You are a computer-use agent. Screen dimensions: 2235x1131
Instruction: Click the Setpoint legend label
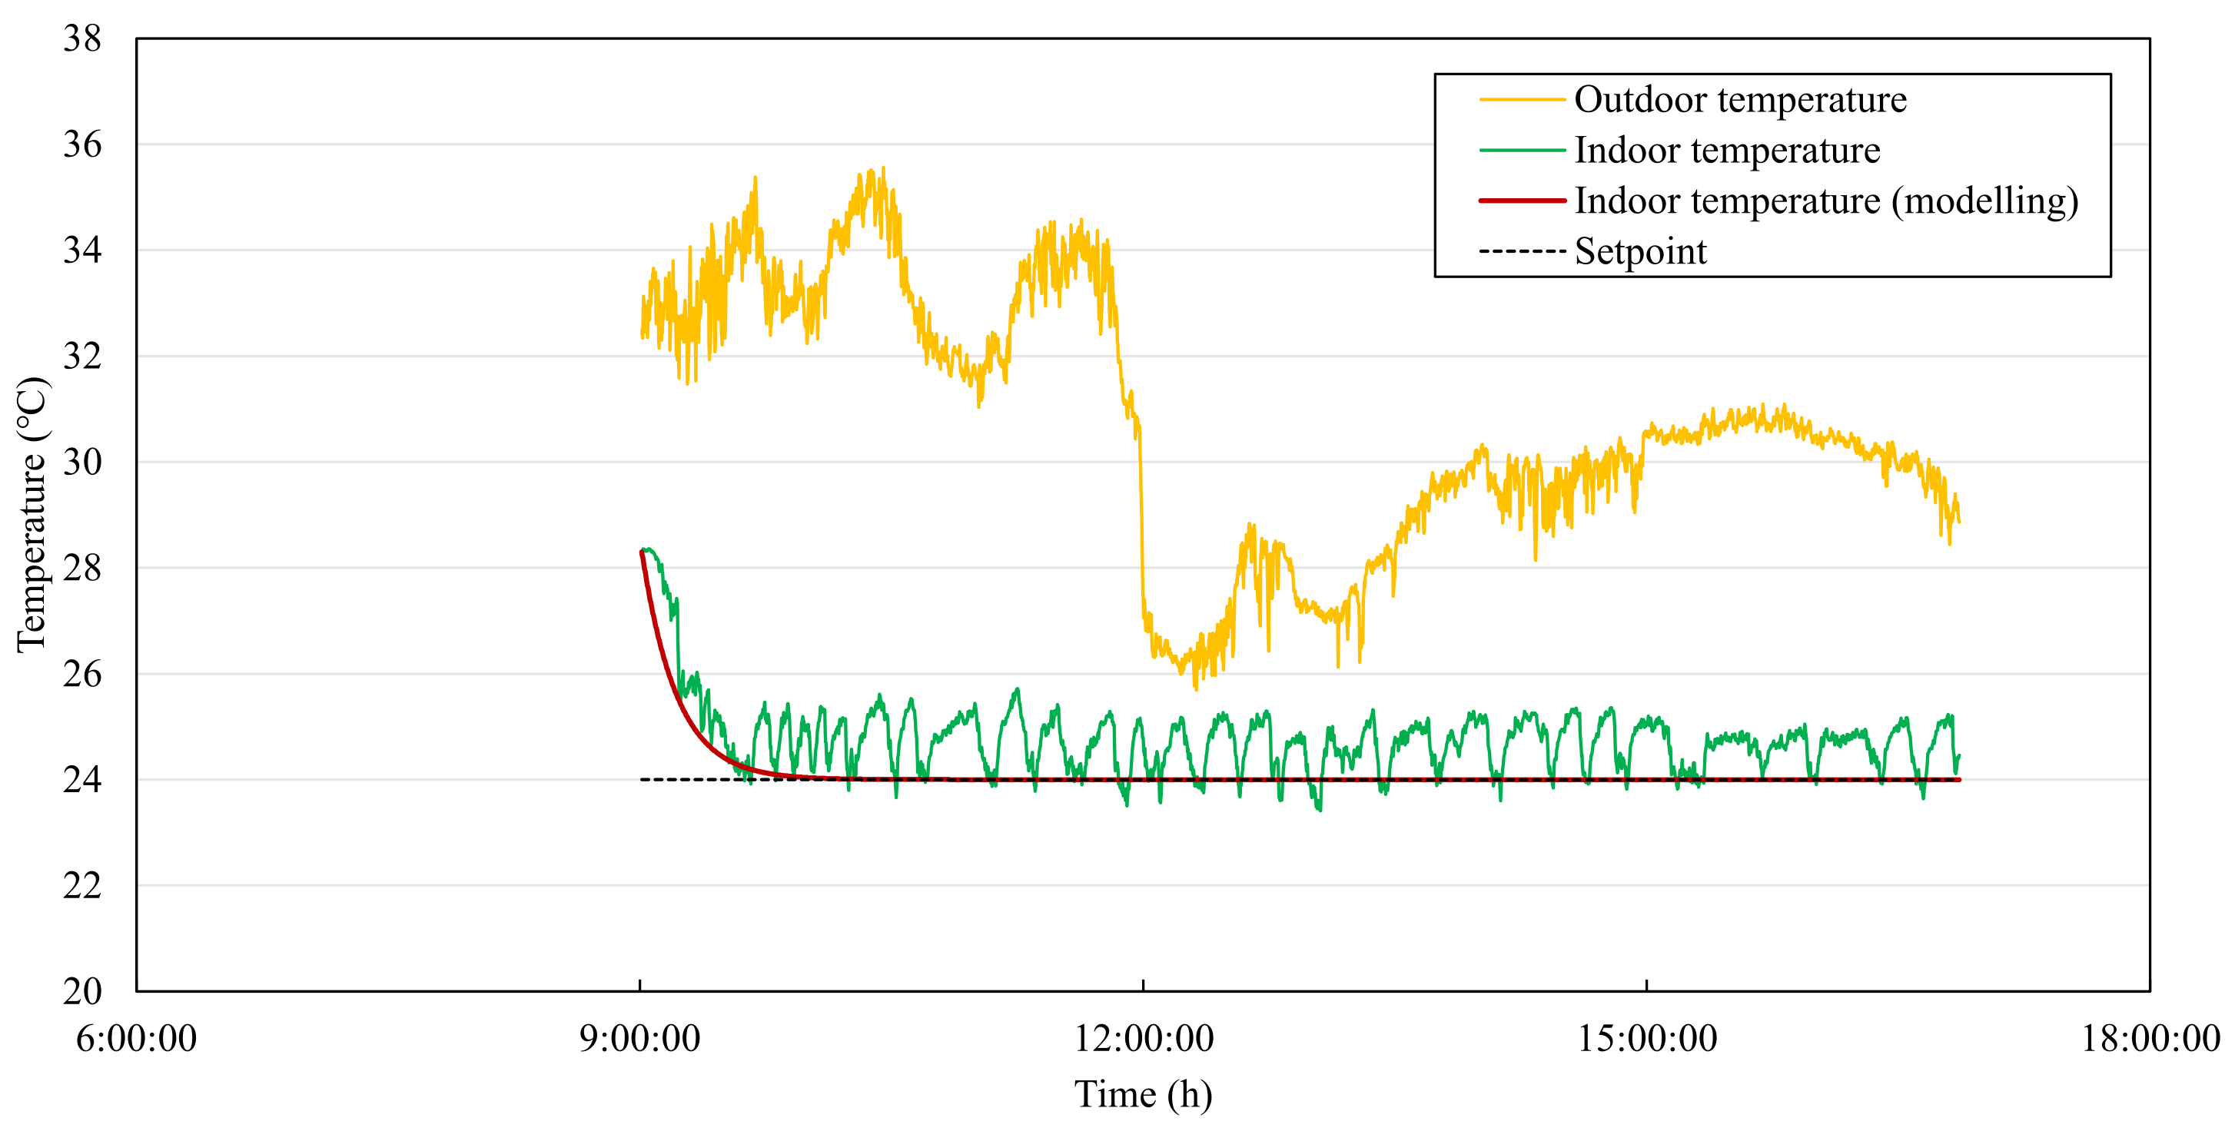(1640, 251)
